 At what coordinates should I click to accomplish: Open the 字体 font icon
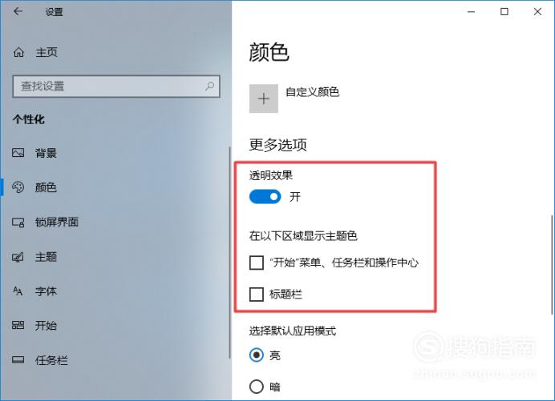pyautogui.click(x=18, y=291)
